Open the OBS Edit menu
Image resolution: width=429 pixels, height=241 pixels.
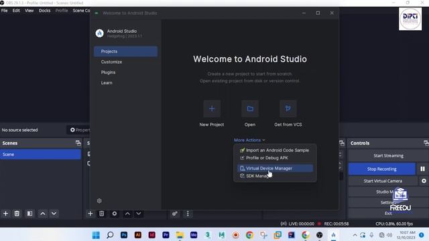(x=16, y=11)
